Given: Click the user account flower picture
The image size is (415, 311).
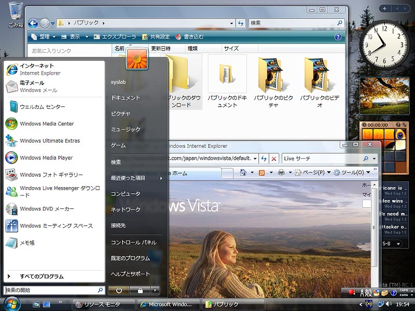Looking at the screenshot, I should 137,59.
